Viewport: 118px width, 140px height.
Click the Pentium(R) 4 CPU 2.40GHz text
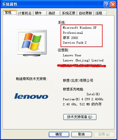coord(83,99)
